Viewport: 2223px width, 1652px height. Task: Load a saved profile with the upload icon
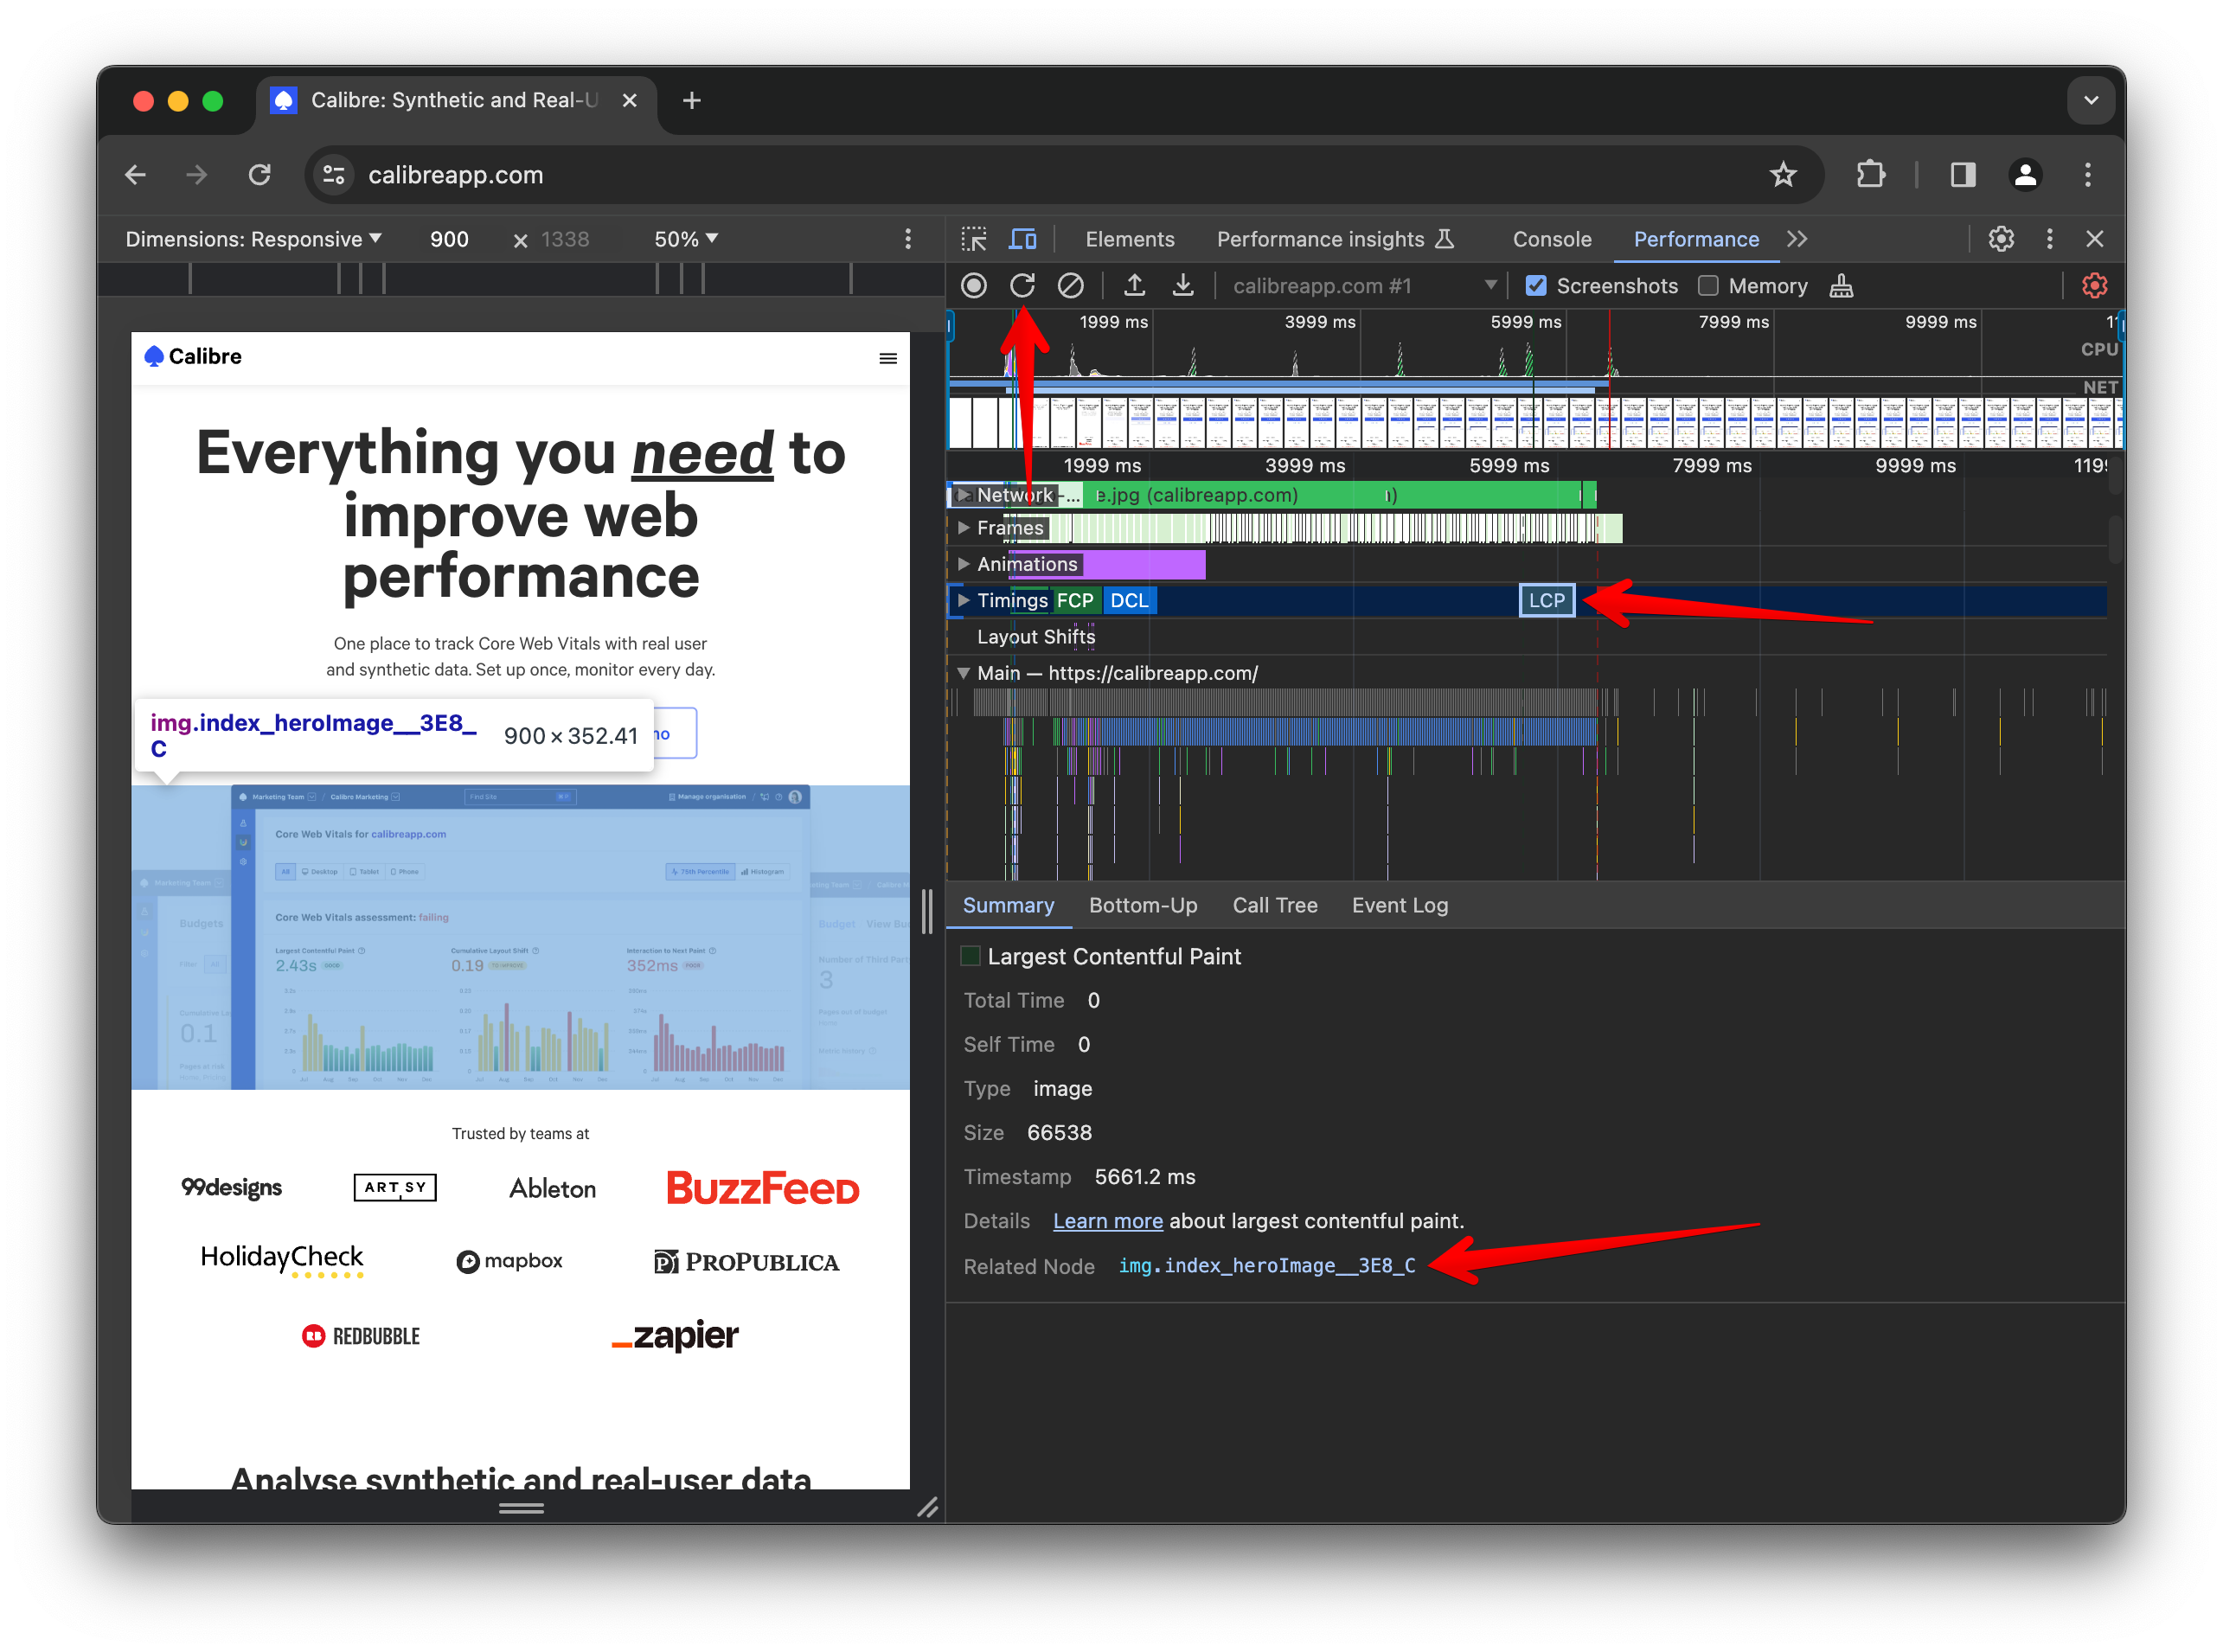pyautogui.click(x=1134, y=285)
